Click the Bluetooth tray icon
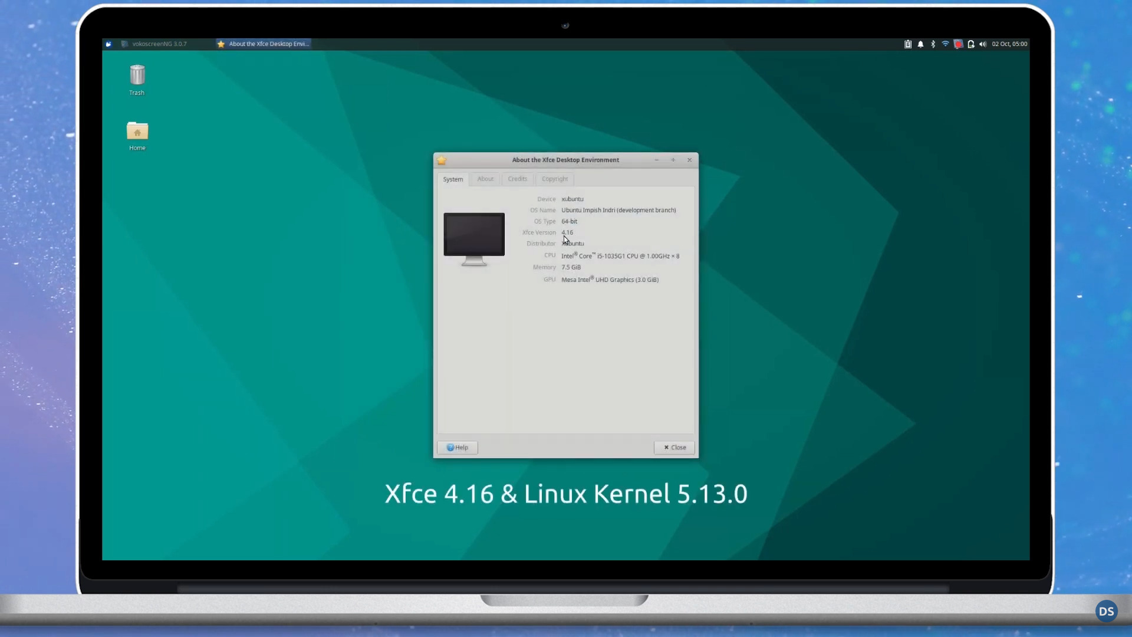Image resolution: width=1132 pixels, height=637 pixels. 933,44
